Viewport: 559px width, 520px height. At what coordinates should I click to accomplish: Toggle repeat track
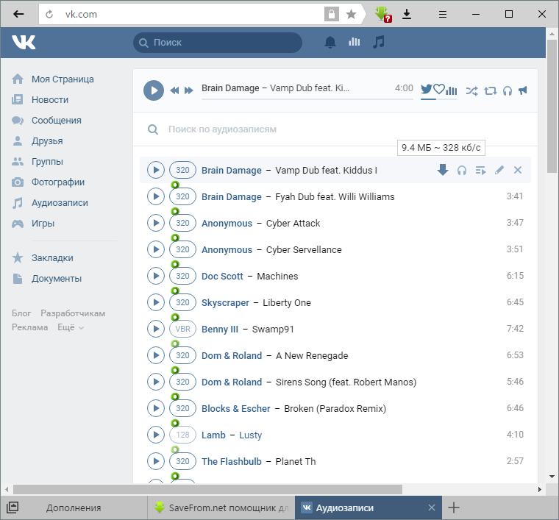pos(490,91)
